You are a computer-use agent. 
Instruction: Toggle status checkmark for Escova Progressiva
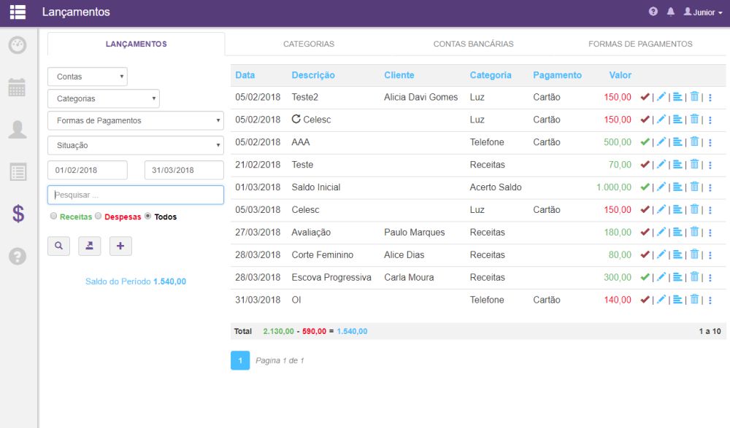click(x=645, y=277)
